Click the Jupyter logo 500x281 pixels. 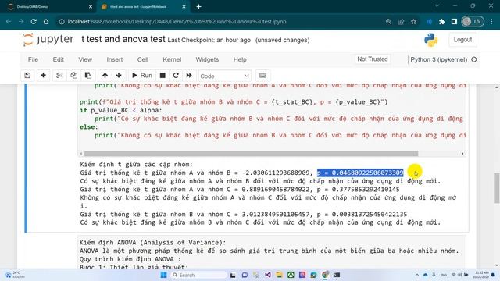tap(48, 40)
